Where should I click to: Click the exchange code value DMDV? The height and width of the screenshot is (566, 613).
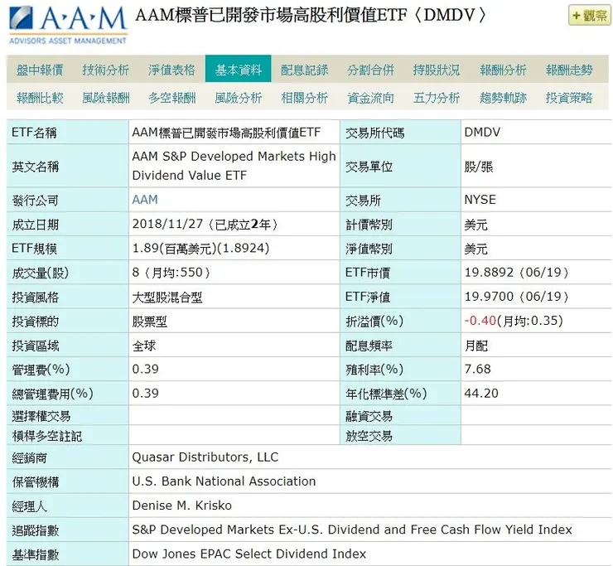(482, 133)
